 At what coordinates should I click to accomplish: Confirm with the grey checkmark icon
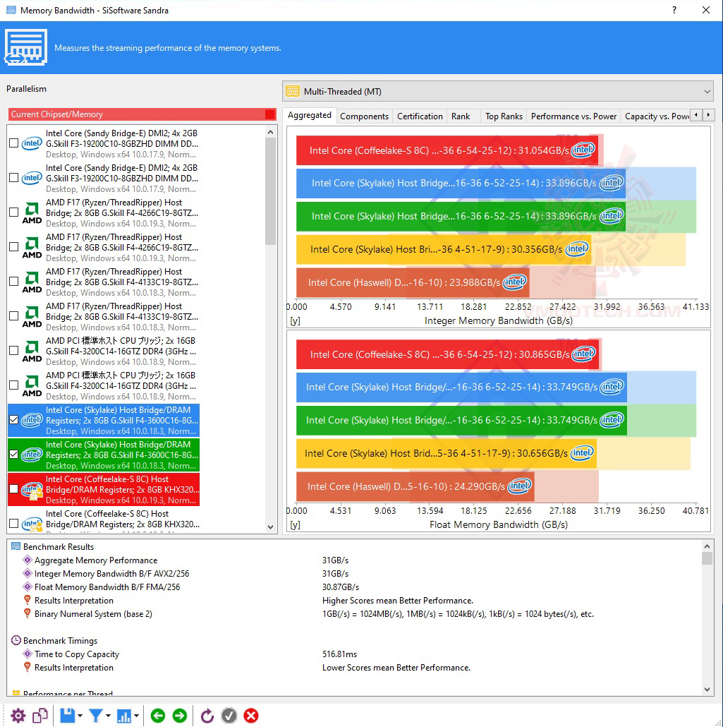coord(229,716)
